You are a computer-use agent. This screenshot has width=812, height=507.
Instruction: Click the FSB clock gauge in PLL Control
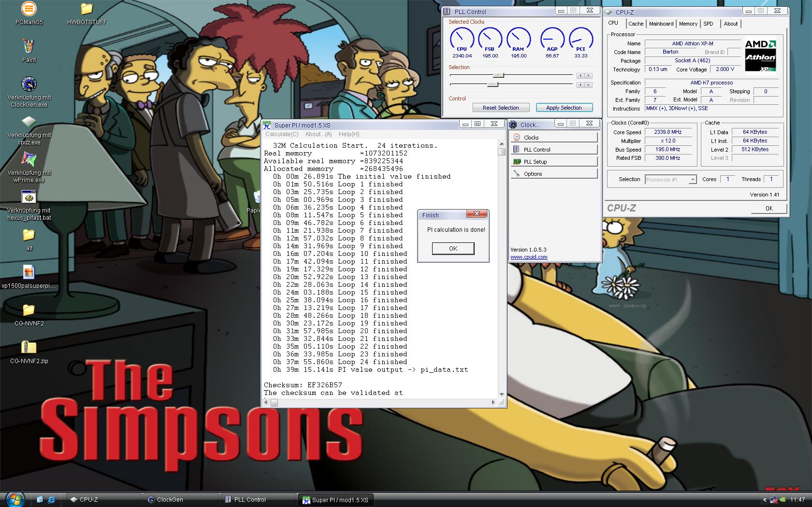[x=490, y=40]
